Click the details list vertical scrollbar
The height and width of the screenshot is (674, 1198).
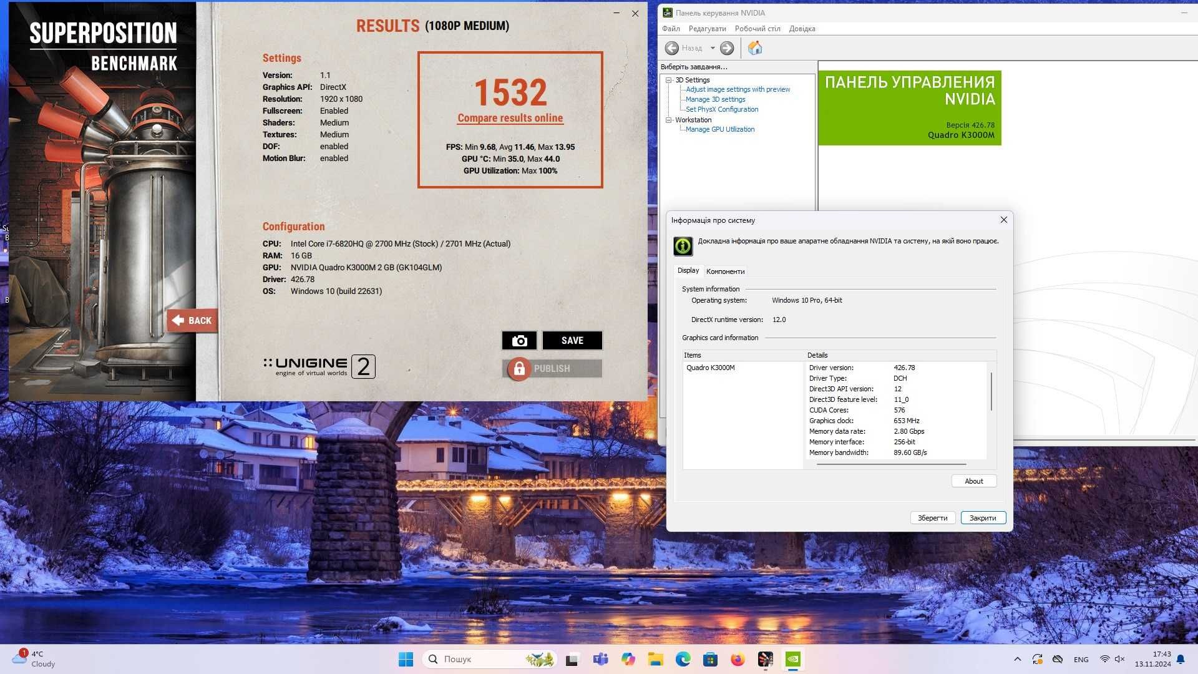991,392
